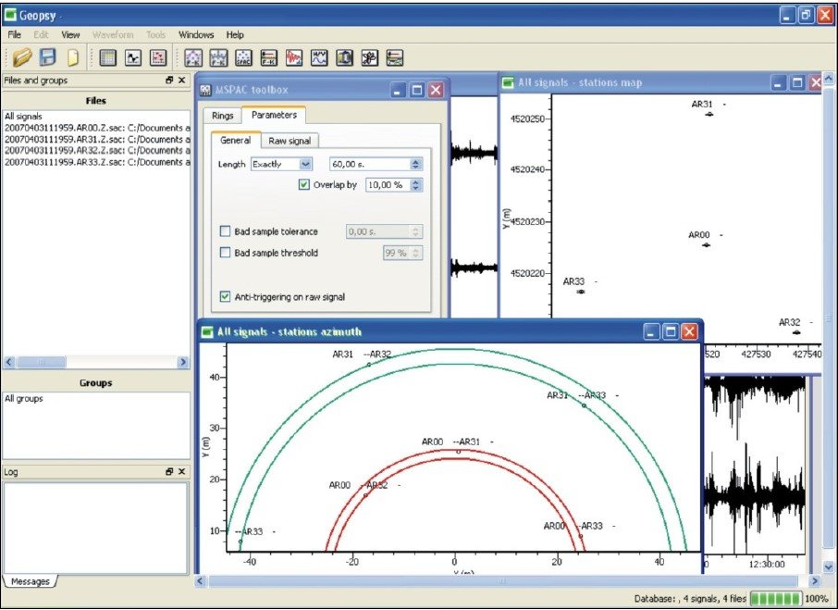
Task: Adjust the Overlap 10,00 % spinner
Action: point(415,185)
